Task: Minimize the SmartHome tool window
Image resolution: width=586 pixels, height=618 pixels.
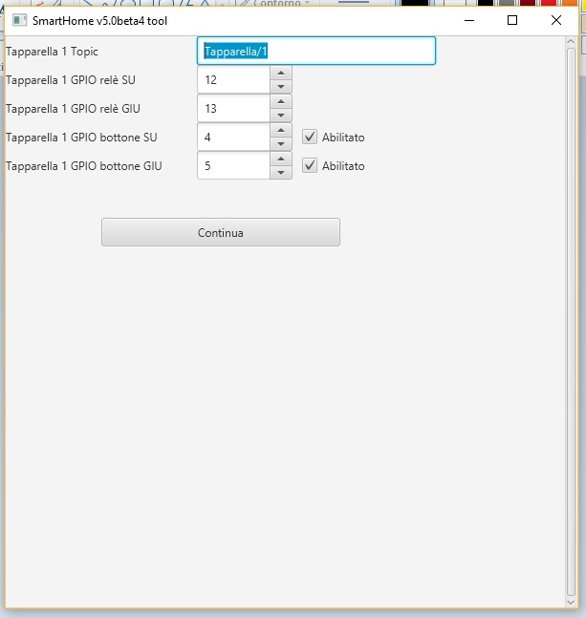Action: pos(469,20)
